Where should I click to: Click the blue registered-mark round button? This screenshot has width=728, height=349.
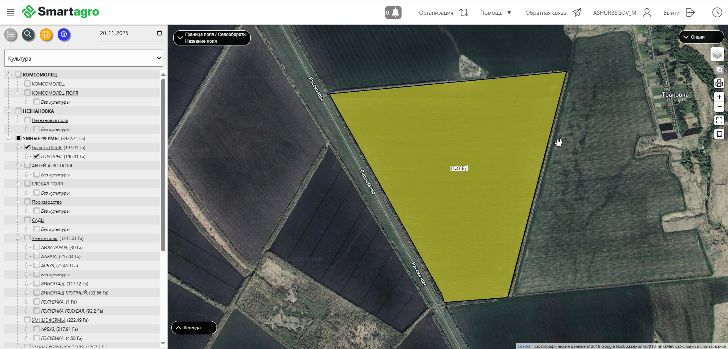point(64,34)
